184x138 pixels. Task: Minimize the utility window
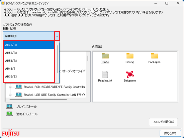156,3
